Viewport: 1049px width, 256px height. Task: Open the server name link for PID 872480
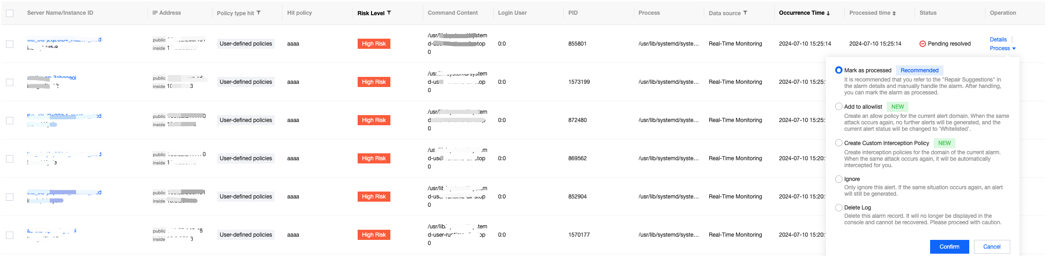(64, 116)
